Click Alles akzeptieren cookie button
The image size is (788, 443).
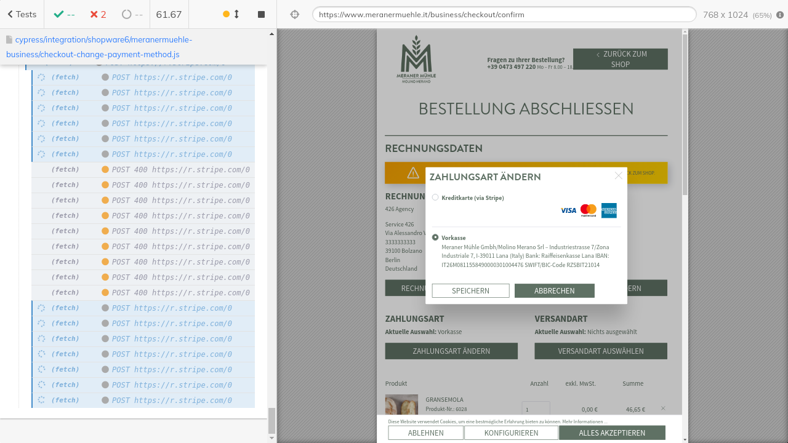[x=611, y=433]
